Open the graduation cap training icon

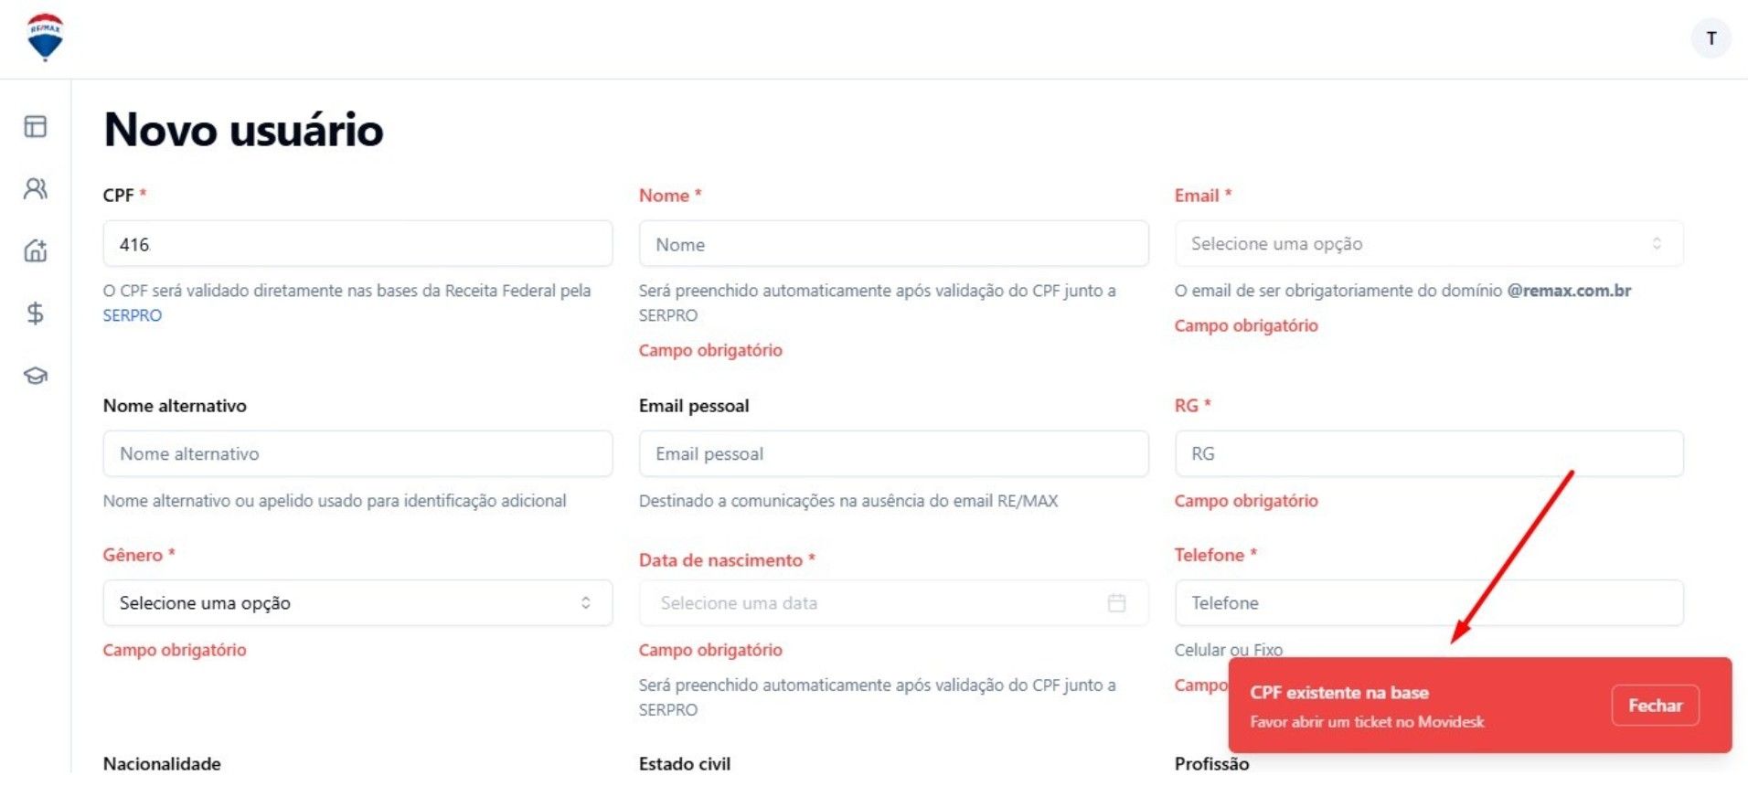point(36,376)
